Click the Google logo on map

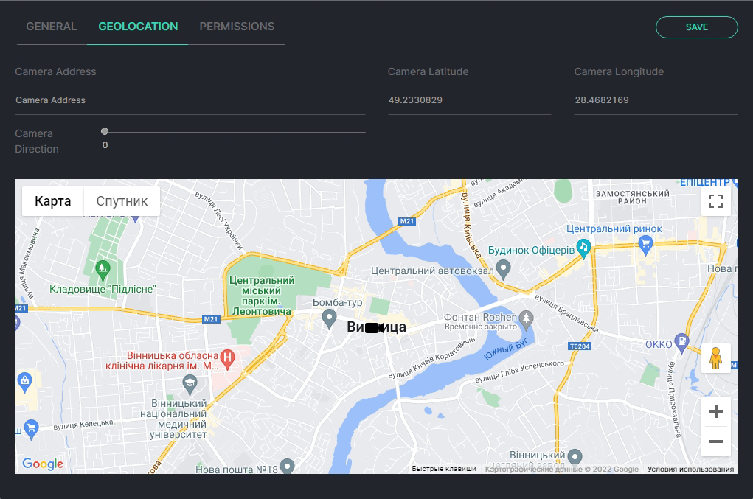tap(43, 464)
